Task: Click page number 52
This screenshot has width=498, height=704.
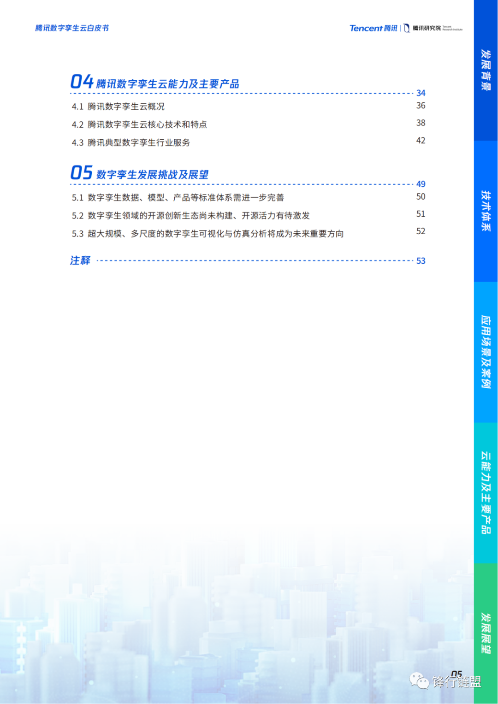Action: click(421, 231)
